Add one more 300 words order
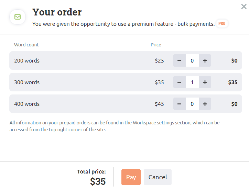Viewport: 249px width, 191px height. coord(205,82)
